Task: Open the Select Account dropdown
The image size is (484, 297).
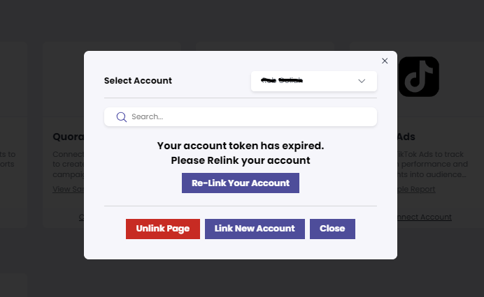Action: pos(313,81)
